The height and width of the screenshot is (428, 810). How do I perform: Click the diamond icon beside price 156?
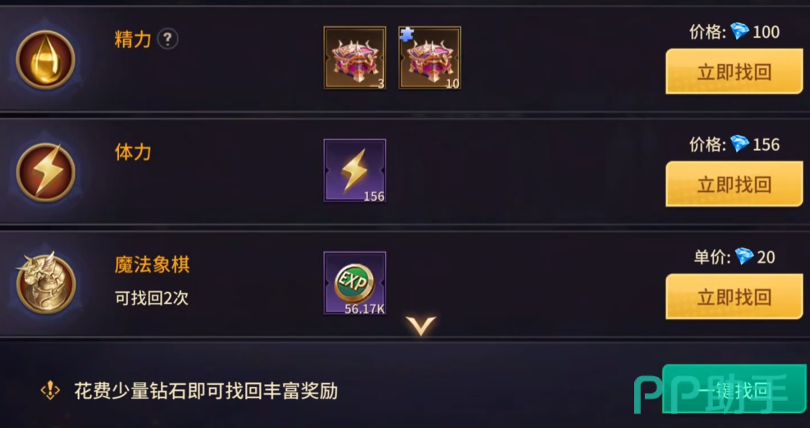(740, 144)
